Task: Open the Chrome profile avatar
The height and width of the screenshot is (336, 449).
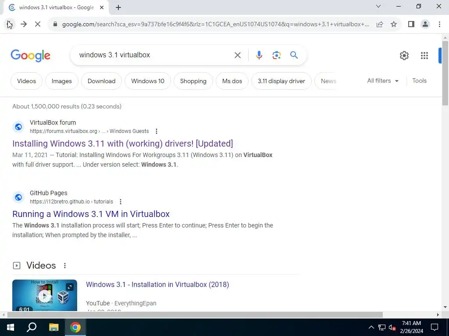Action: (x=425, y=24)
